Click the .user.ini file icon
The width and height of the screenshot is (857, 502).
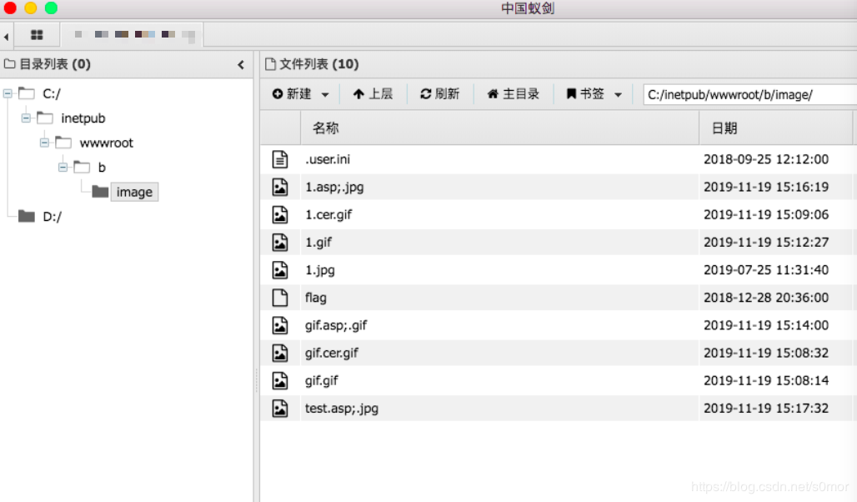coord(280,159)
